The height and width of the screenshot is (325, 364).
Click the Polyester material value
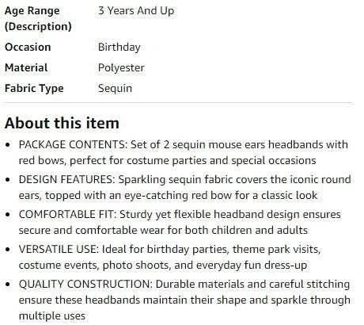coord(121,68)
